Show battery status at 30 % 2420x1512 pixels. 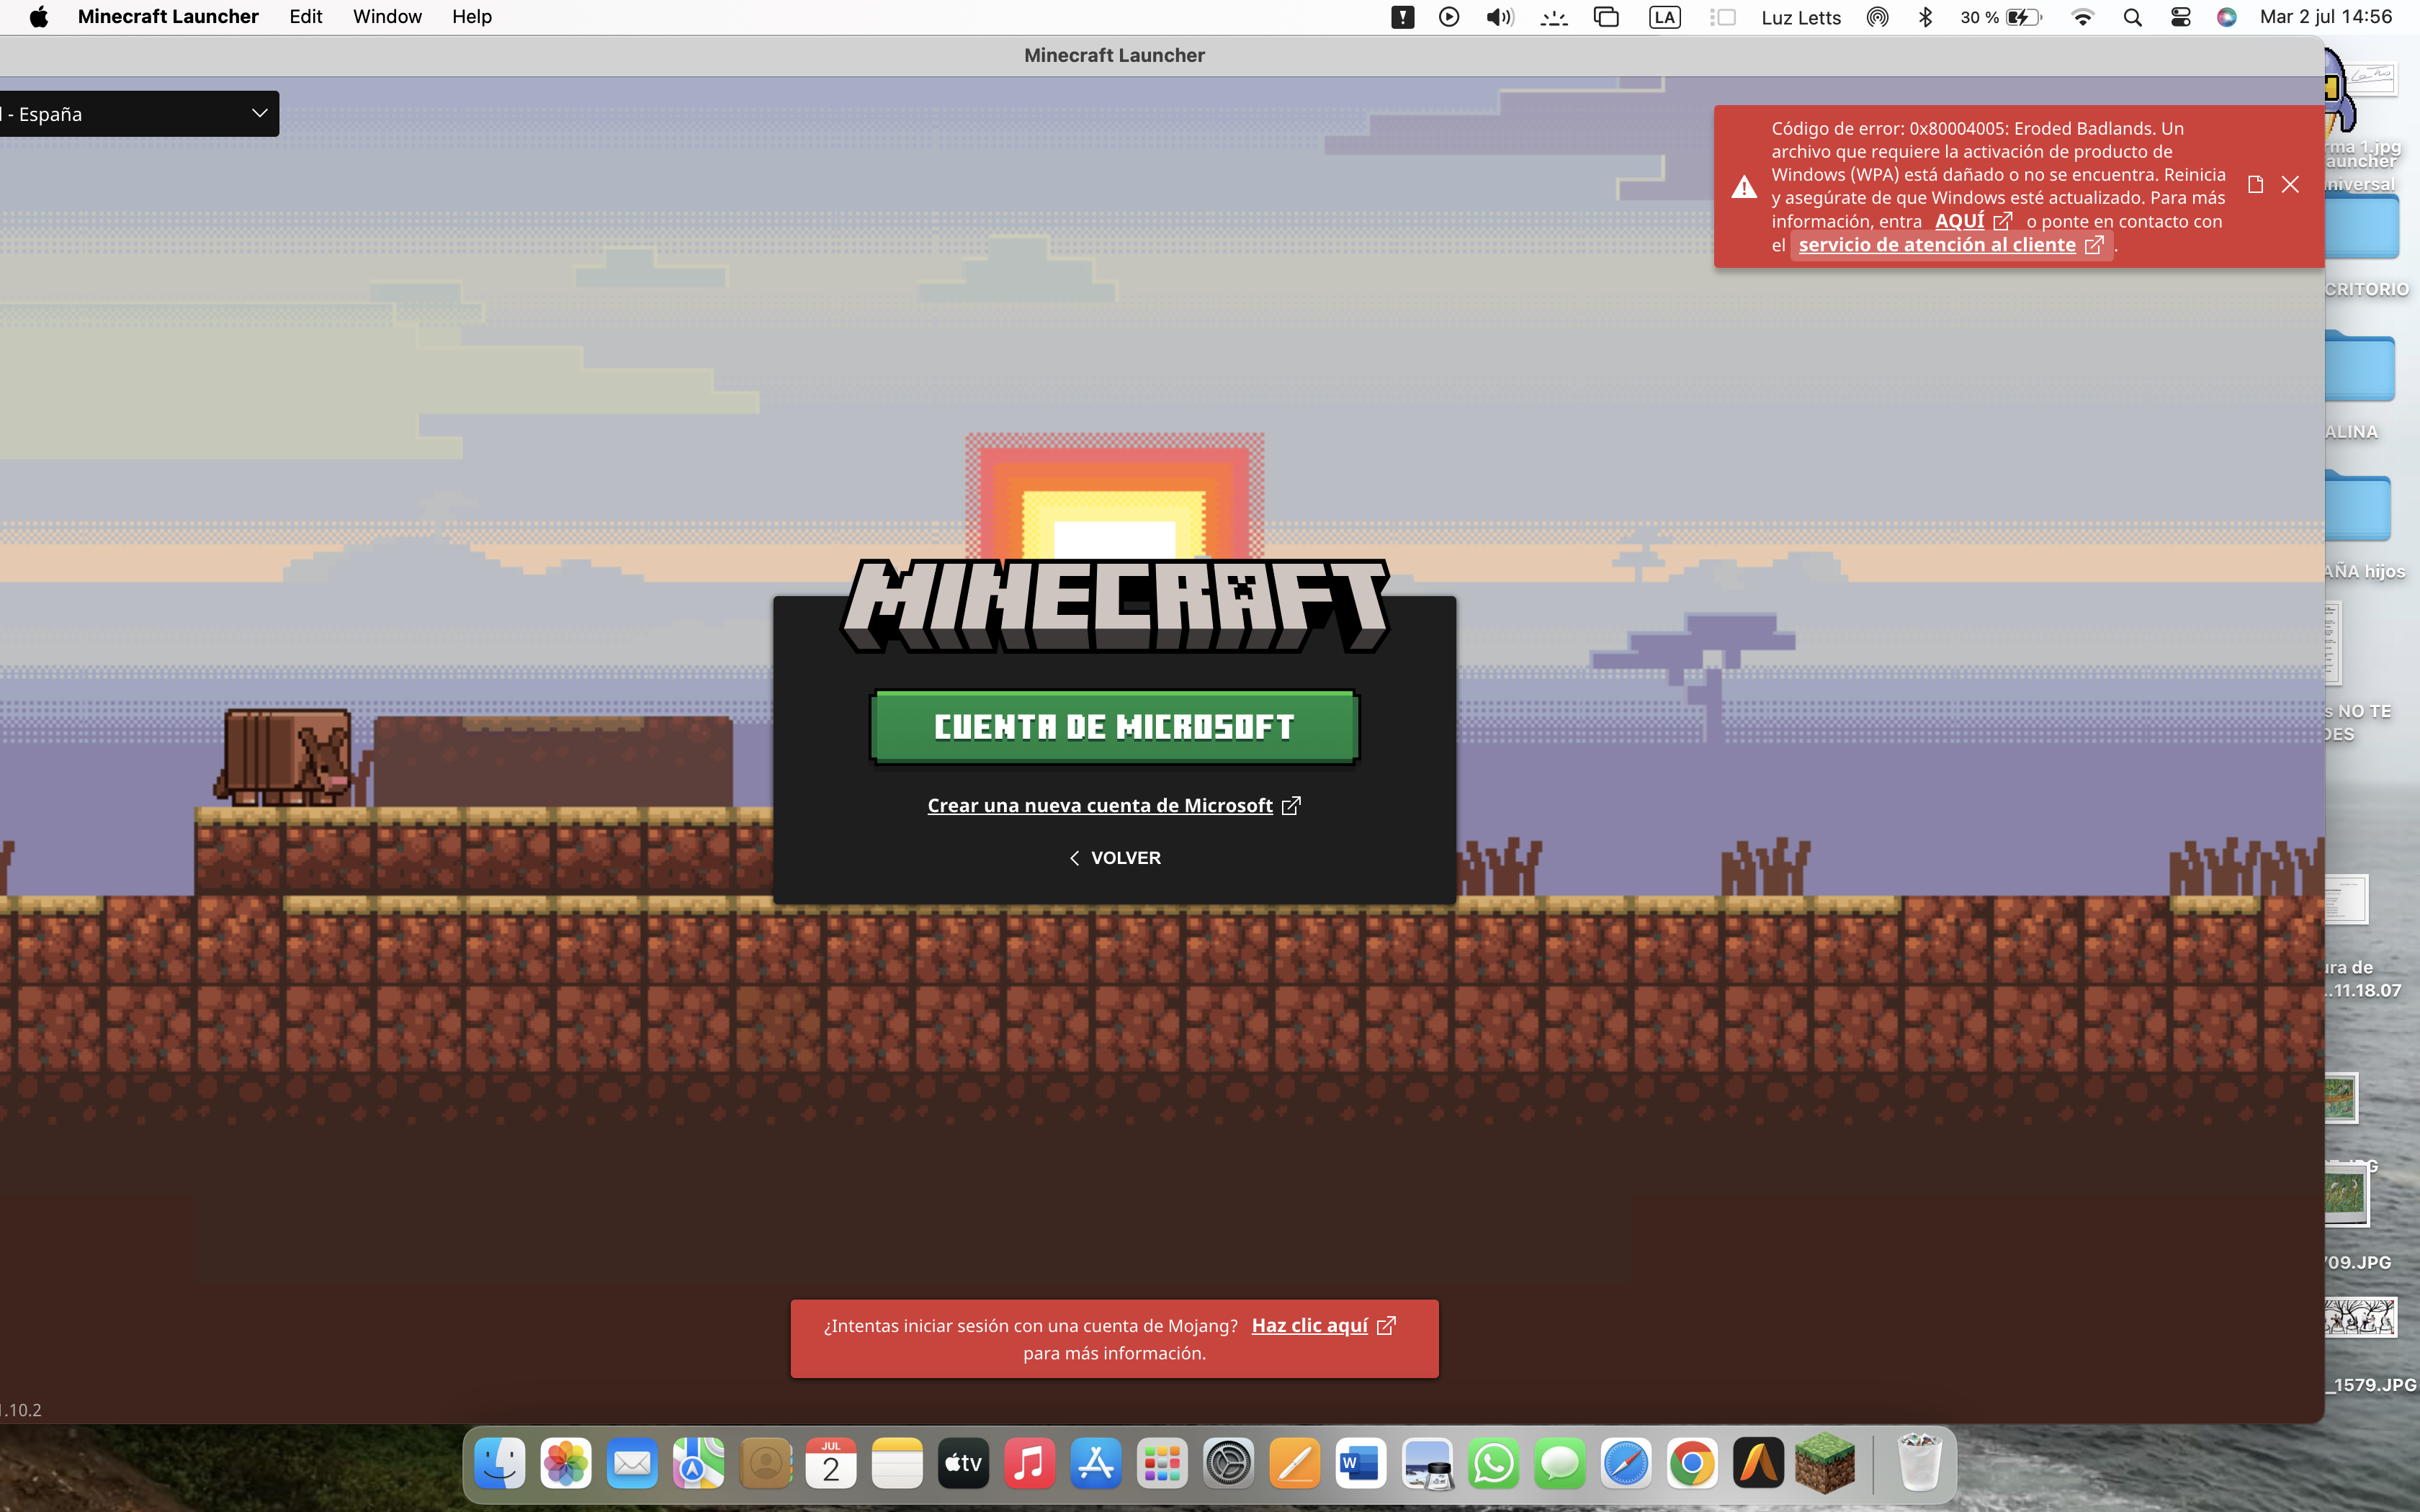point(2000,17)
